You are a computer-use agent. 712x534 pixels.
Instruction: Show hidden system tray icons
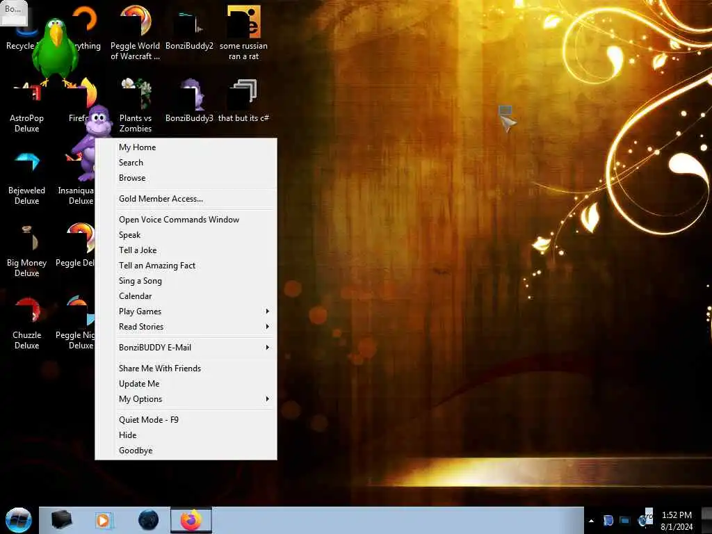[591, 521]
